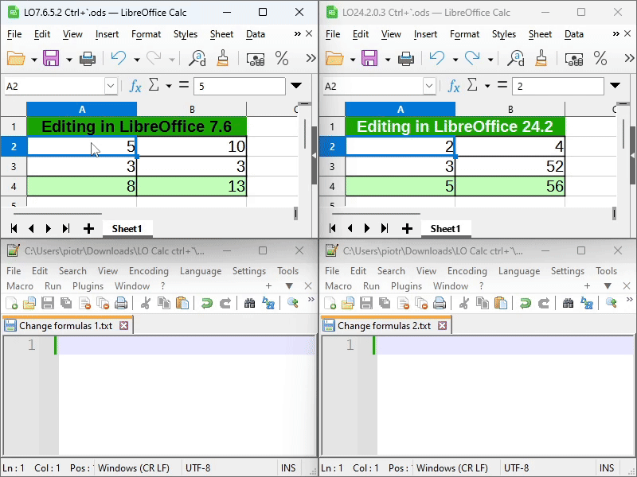This screenshot has height=477, width=637.
Task: Open Save dropdown arrow in LO7.6.5.2 window
Action: pos(69,60)
